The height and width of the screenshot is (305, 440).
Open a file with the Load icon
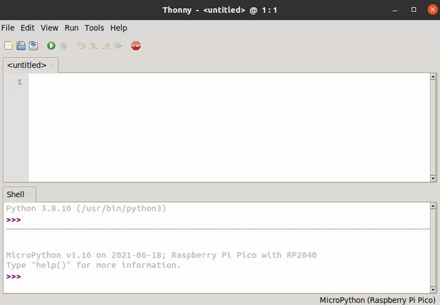(21, 46)
